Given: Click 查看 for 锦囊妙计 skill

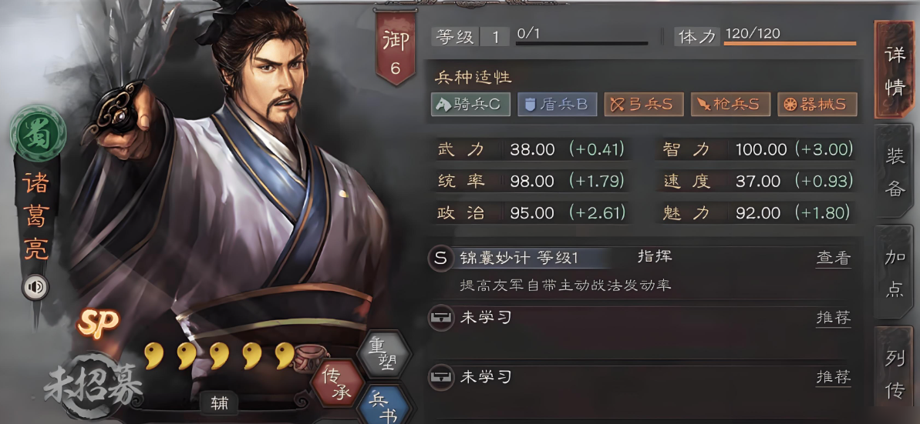Looking at the screenshot, I should pos(833,259).
